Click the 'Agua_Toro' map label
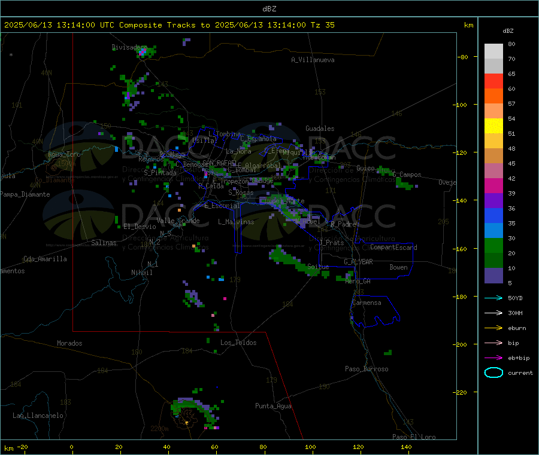Screen dimensions: 539x455 point(64,154)
